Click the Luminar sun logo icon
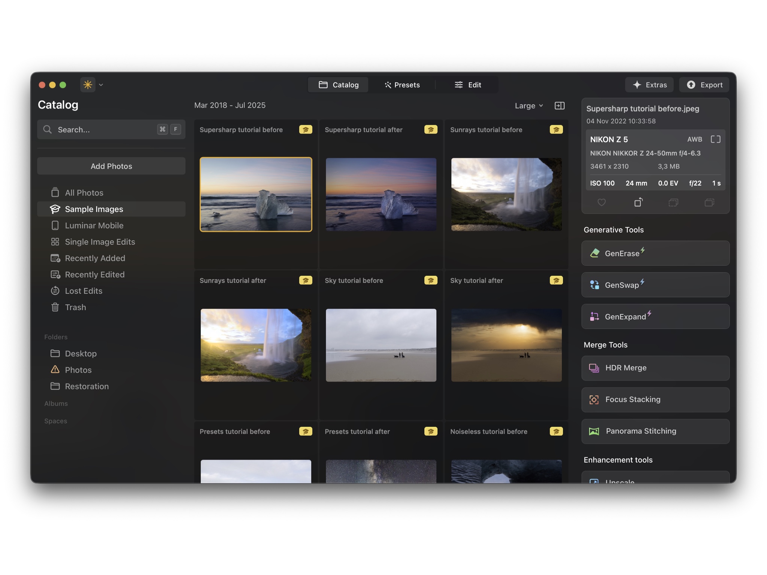767x575 pixels. click(x=88, y=85)
